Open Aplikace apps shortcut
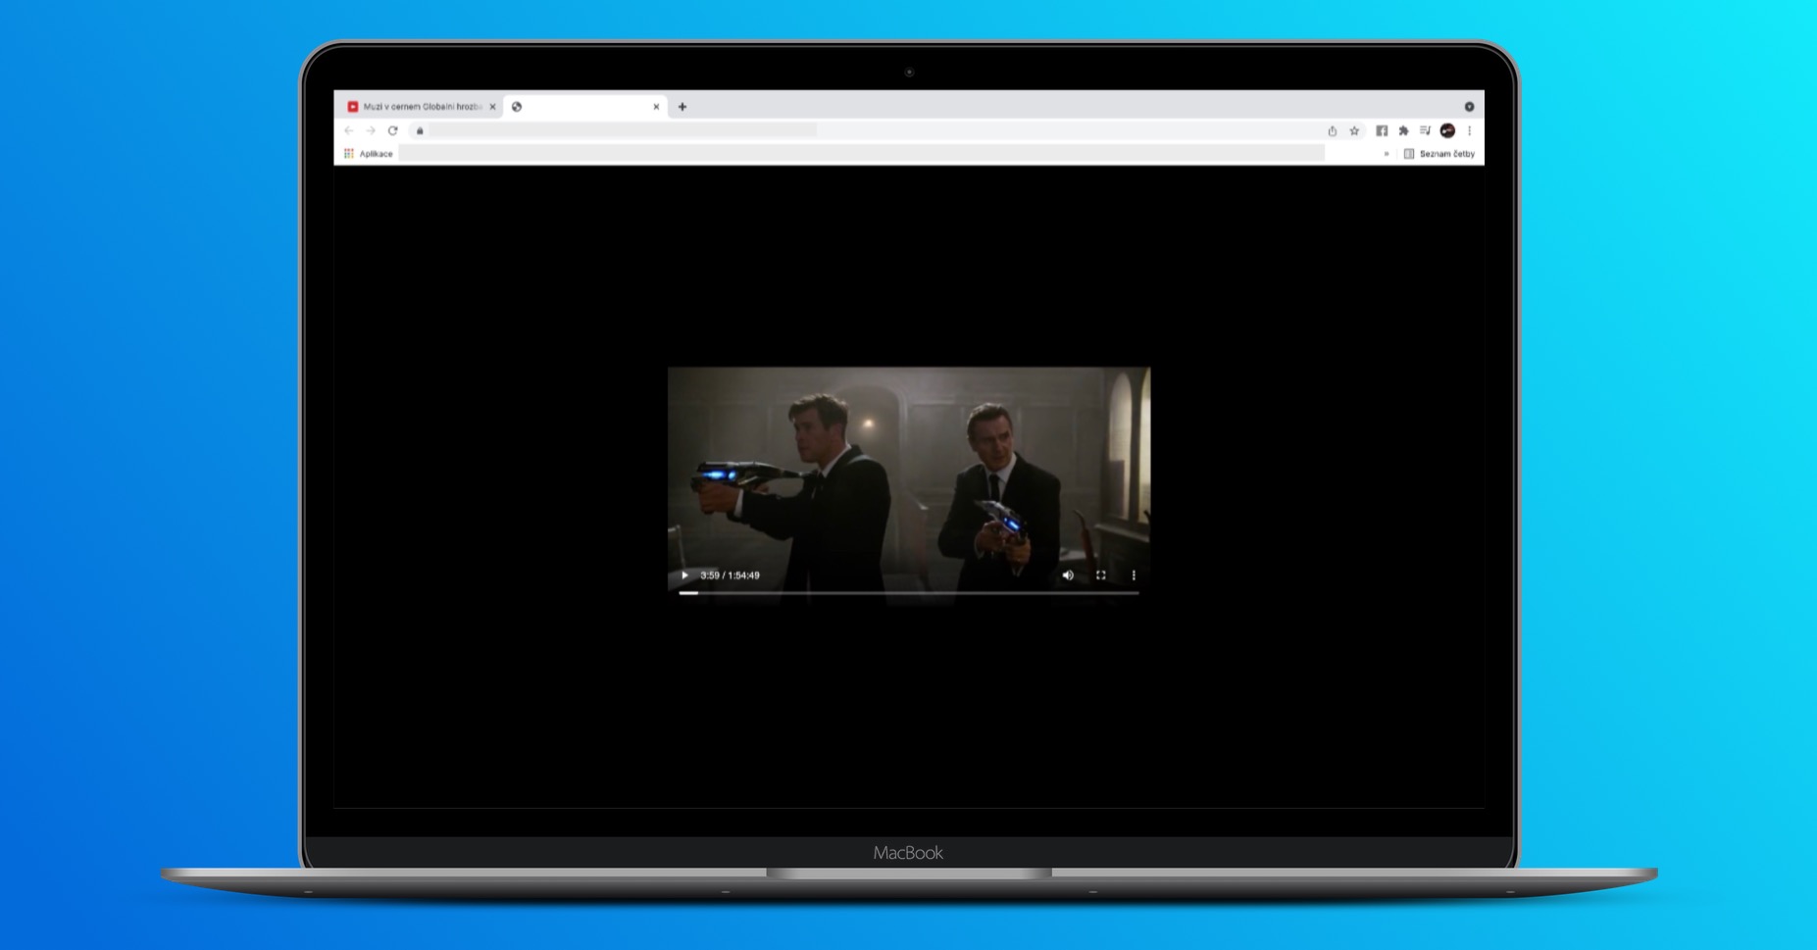Viewport: 1817px width, 950px height. pyautogui.click(x=369, y=154)
